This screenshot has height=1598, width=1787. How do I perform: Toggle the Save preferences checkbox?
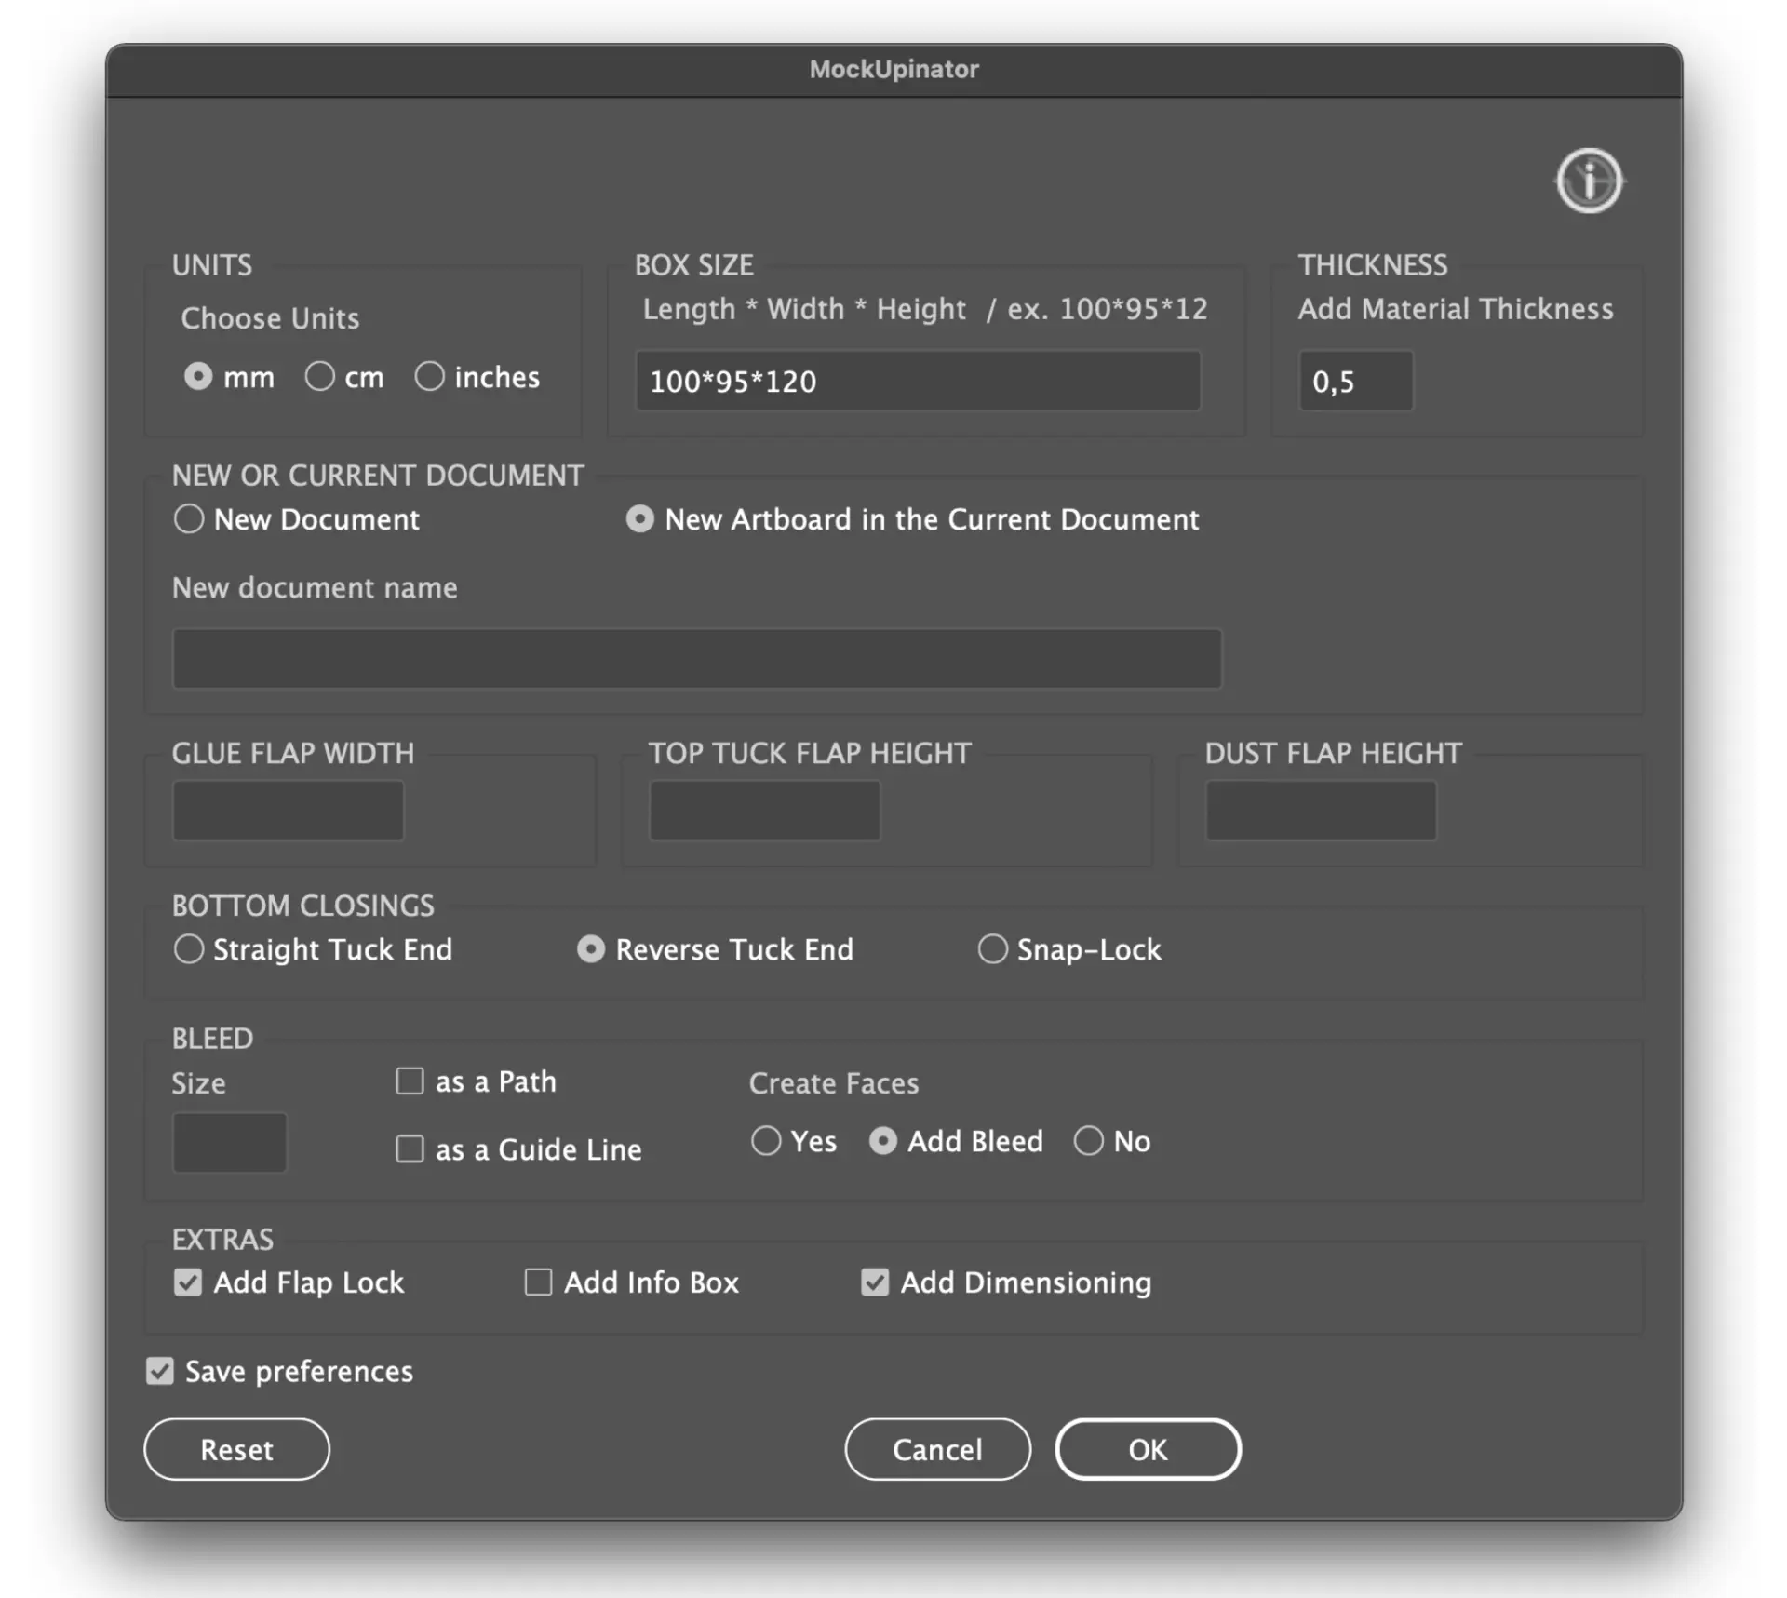tap(160, 1370)
